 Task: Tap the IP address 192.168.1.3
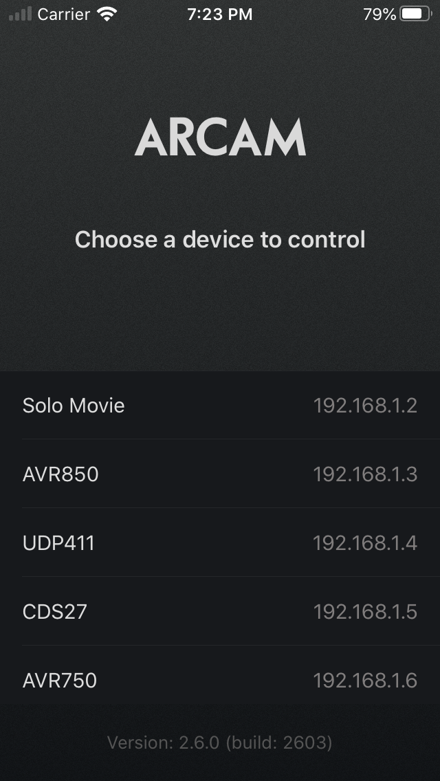[x=365, y=474]
